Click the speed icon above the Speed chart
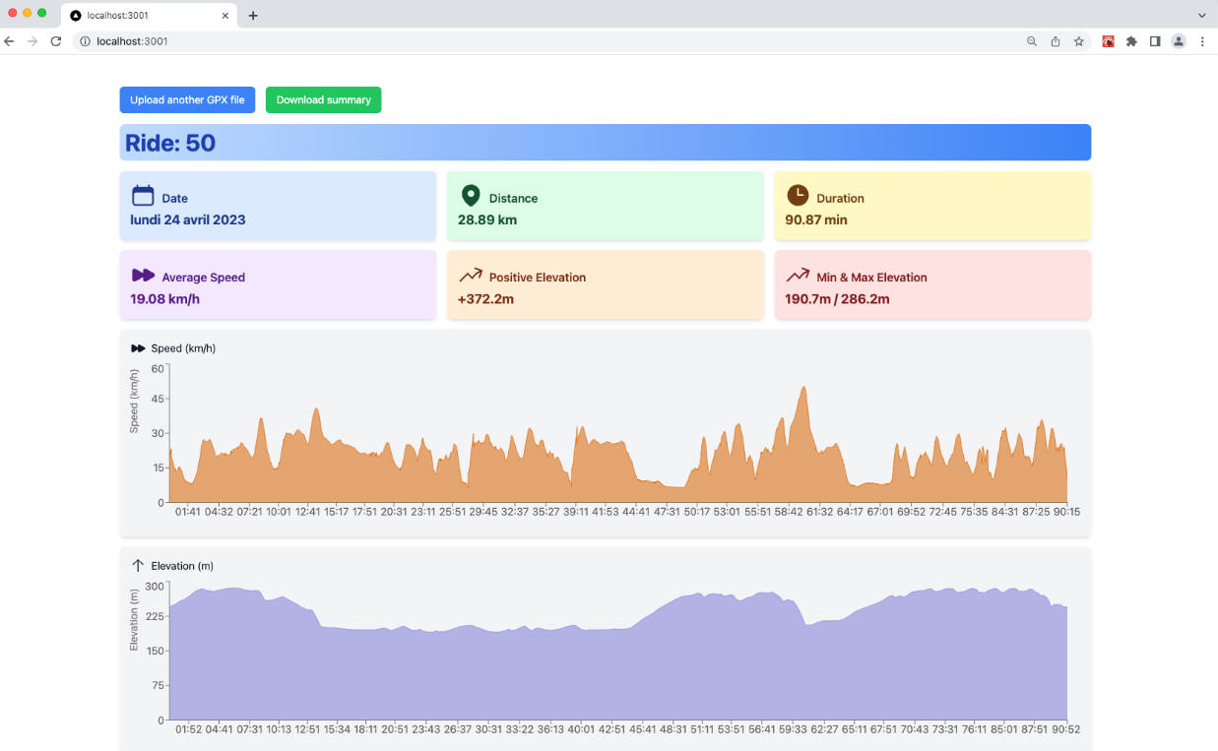1218x751 pixels. [x=140, y=347]
